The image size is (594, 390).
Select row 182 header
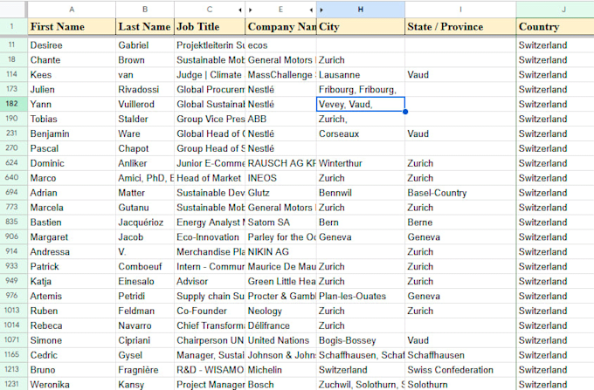(11, 104)
